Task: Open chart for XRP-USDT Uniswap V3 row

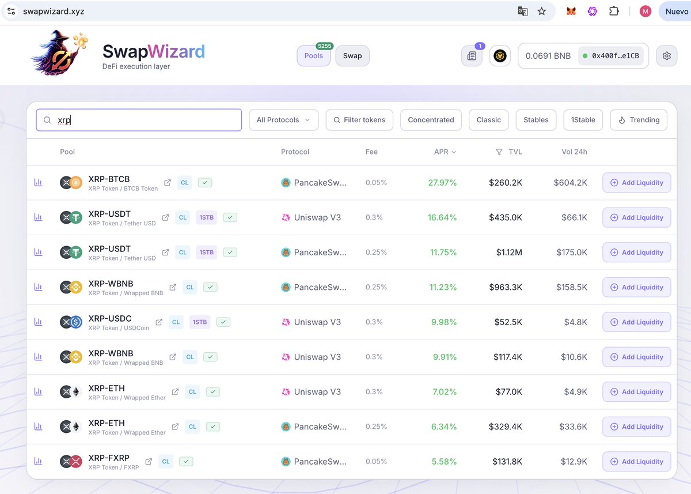Action: point(38,217)
